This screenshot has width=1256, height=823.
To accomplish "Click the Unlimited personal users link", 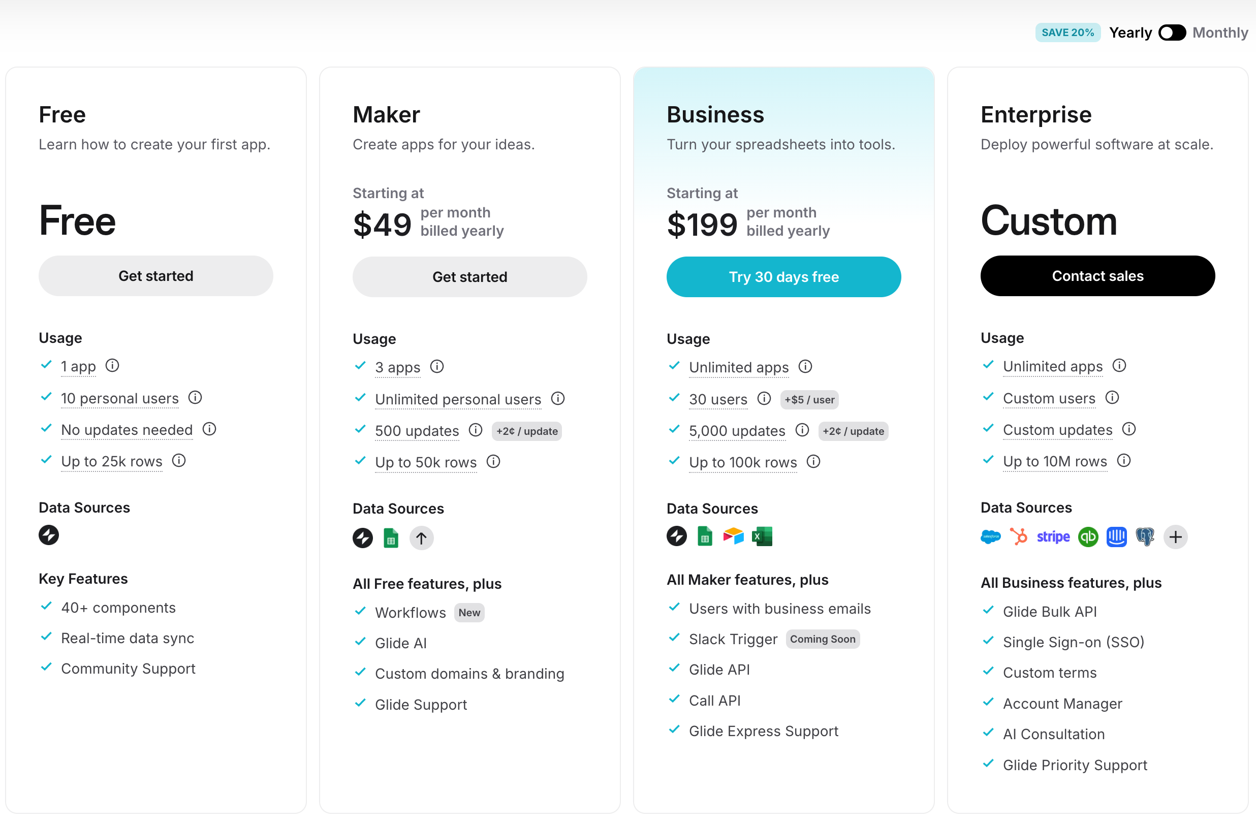I will coord(458,399).
